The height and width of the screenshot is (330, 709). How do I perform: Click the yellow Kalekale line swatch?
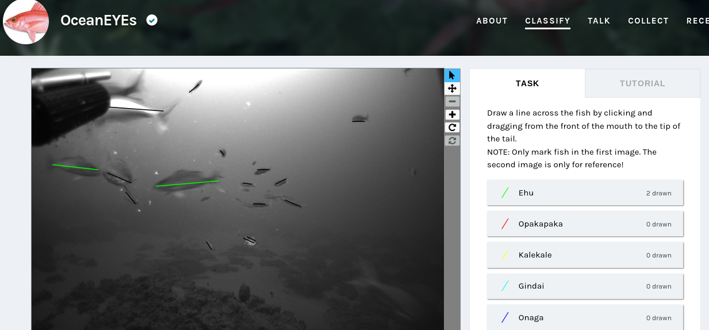click(505, 255)
